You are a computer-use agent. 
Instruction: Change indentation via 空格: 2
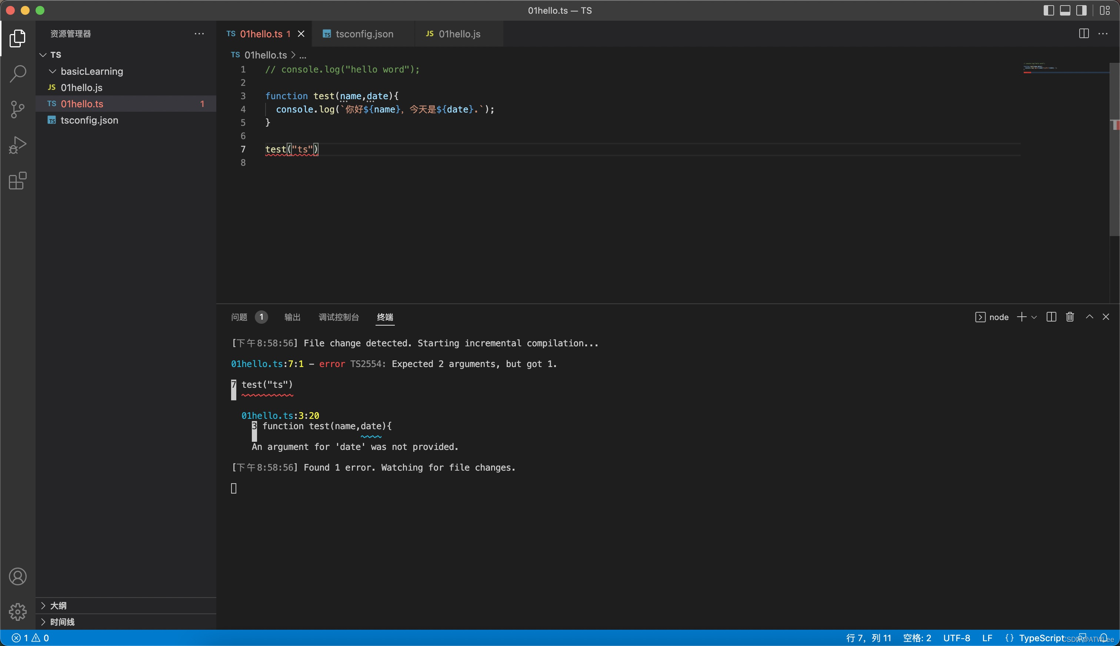tap(917, 638)
